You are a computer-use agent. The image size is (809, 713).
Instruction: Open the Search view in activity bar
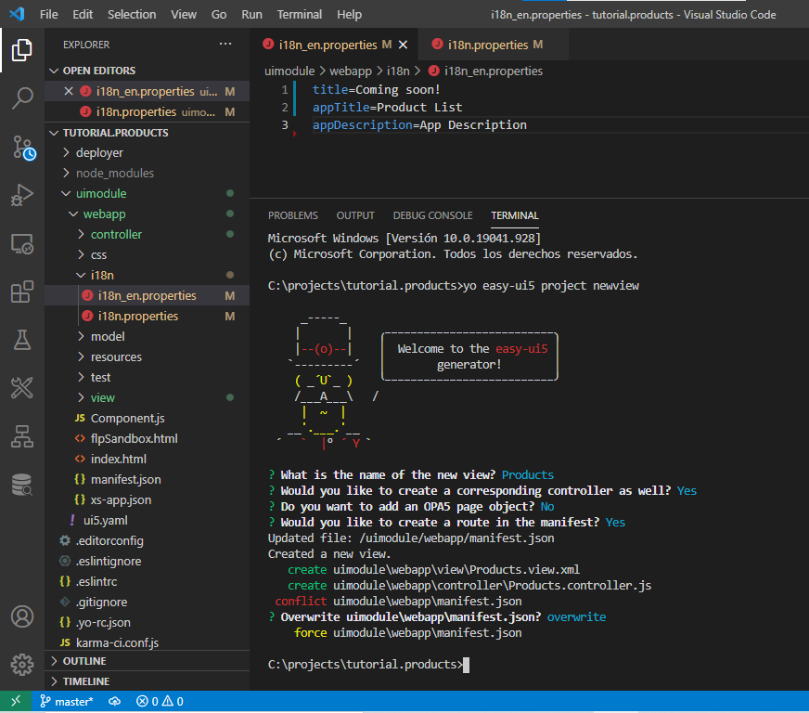click(22, 98)
